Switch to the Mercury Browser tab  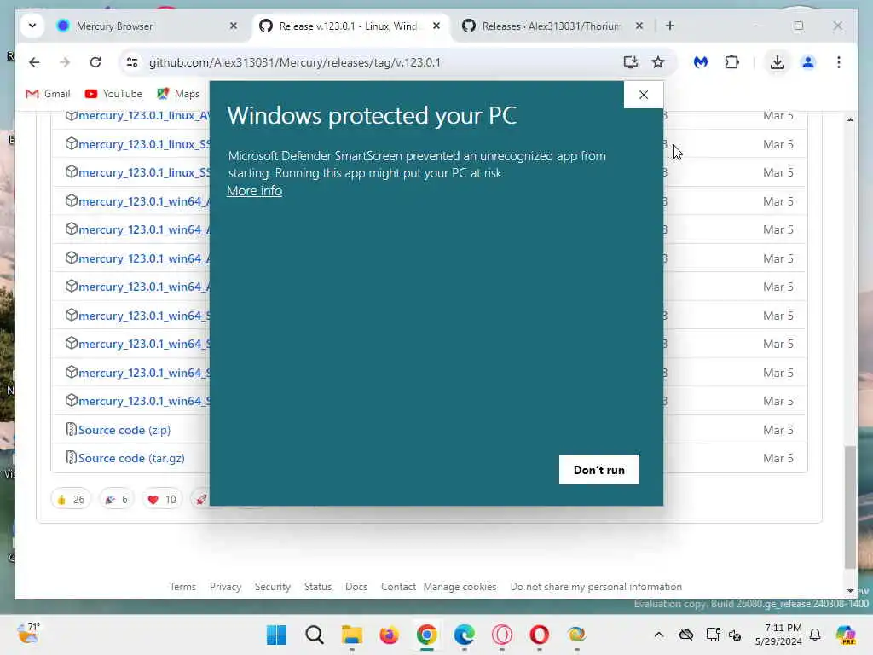coord(147,26)
